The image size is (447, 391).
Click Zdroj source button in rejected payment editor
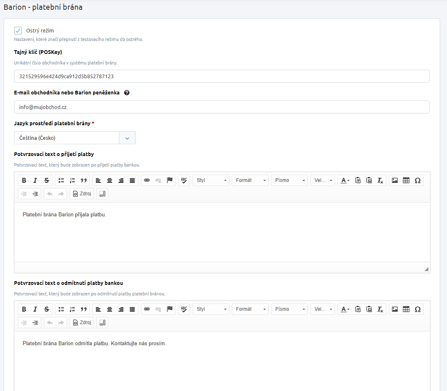[82, 323]
